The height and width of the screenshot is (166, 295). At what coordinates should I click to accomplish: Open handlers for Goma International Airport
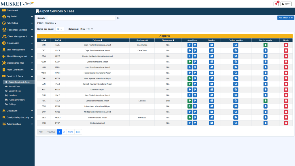[x=211, y=62]
